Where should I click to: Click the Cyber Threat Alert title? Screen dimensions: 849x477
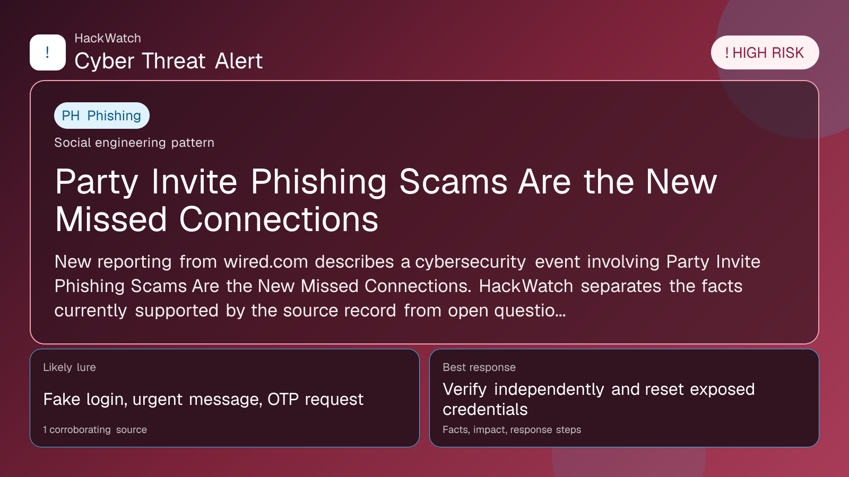click(168, 61)
